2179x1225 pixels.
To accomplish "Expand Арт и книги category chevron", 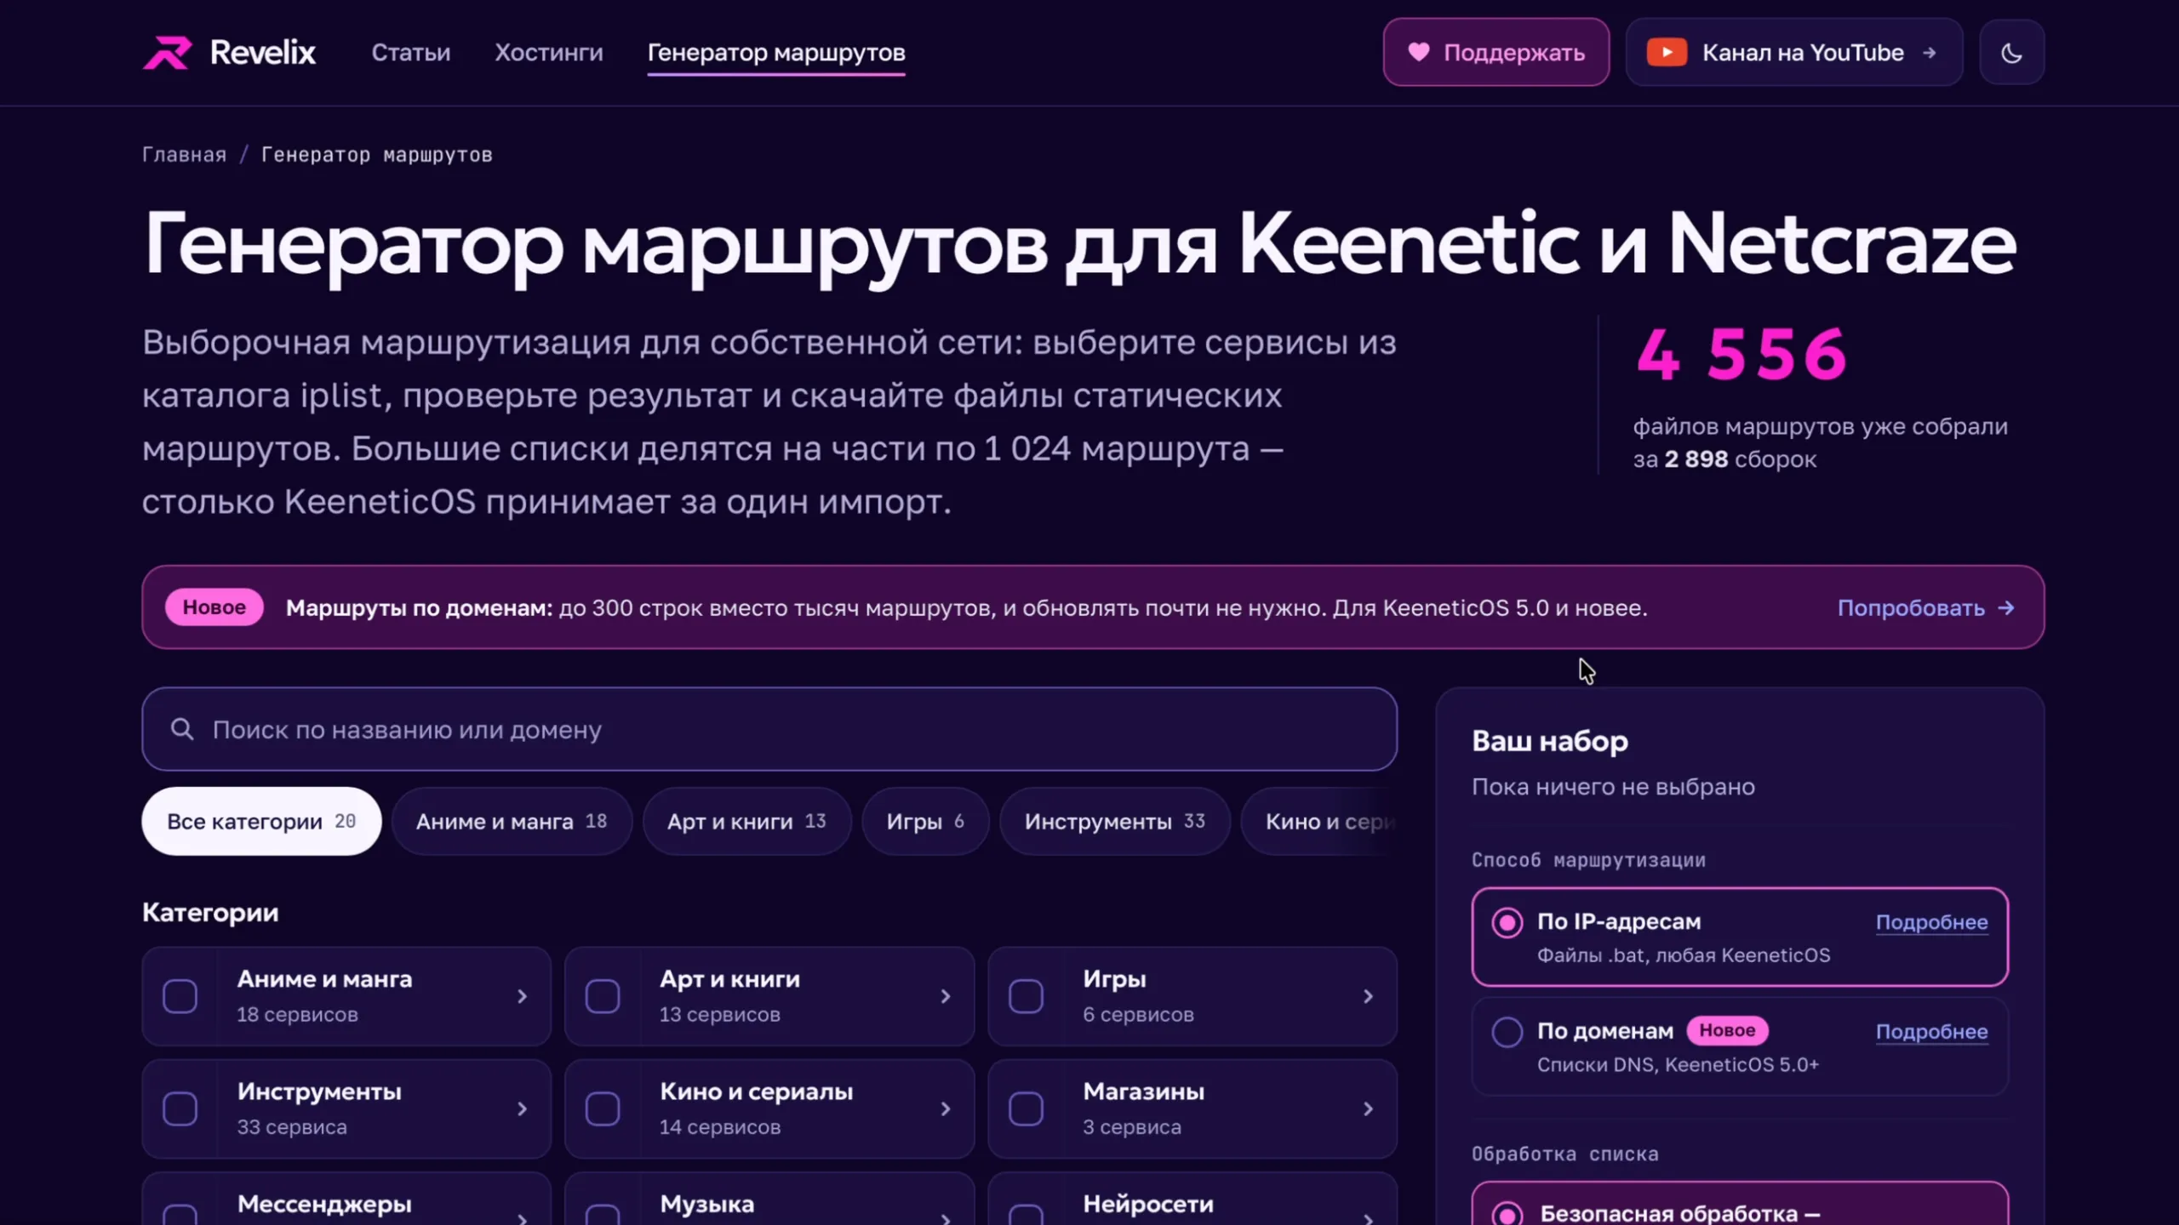I will coord(945,996).
